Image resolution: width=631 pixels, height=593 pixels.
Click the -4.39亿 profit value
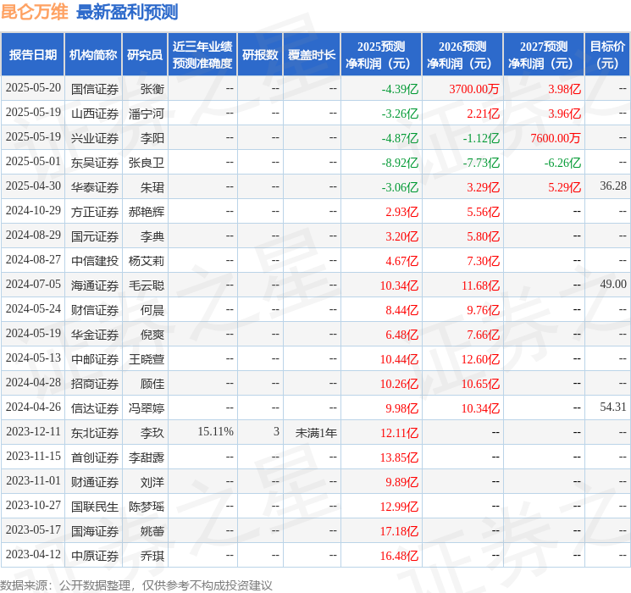pyautogui.click(x=400, y=89)
